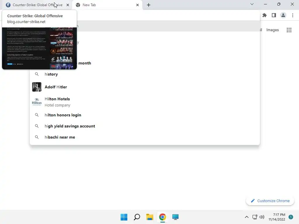Open the volume tray icon
The height and width of the screenshot is (224, 299).
point(262,217)
